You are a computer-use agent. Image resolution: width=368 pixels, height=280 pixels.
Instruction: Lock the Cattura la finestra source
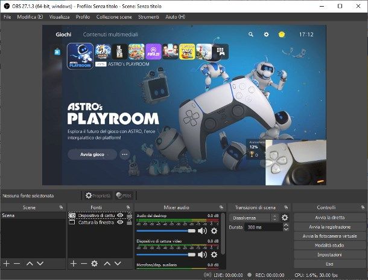point(129,223)
